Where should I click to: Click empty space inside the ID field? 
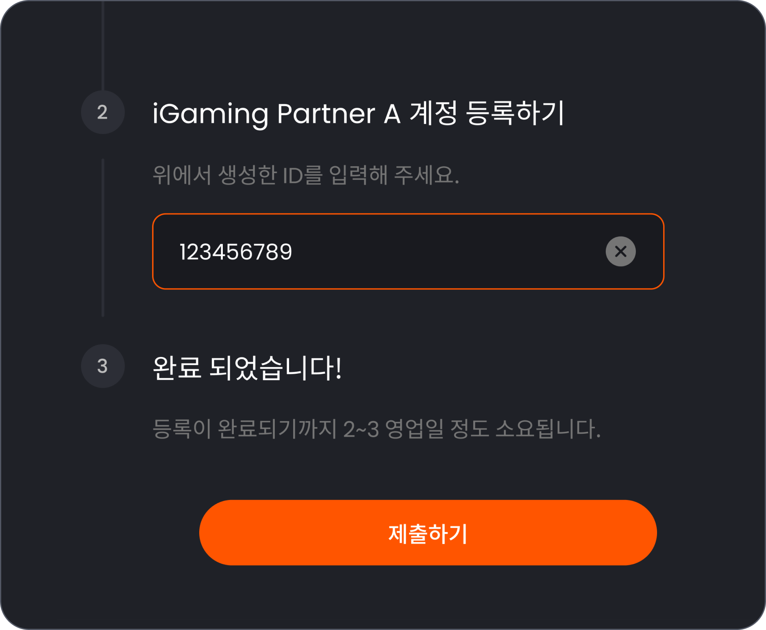[447, 251]
